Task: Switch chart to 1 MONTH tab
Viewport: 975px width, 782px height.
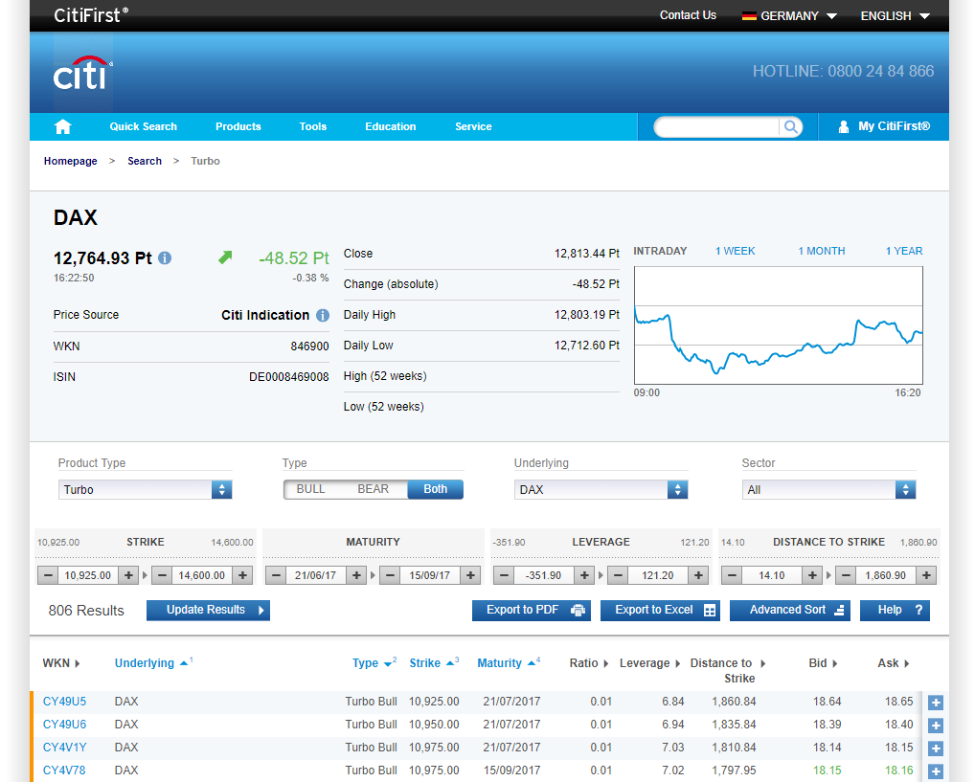Action: 822,251
